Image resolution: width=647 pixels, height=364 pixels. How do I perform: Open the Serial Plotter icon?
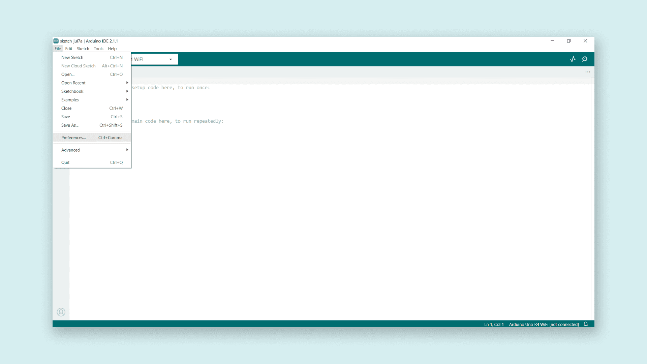point(573,59)
